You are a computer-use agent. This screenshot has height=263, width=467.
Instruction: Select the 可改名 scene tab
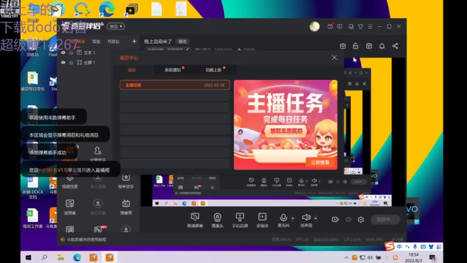[x=113, y=41]
